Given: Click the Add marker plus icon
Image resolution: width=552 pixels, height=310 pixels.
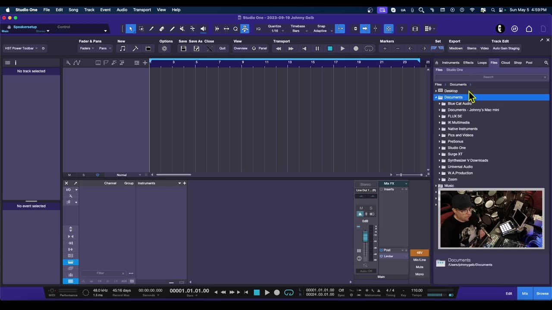Looking at the screenshot, I should pyautogui.click(x=385, y=48).
